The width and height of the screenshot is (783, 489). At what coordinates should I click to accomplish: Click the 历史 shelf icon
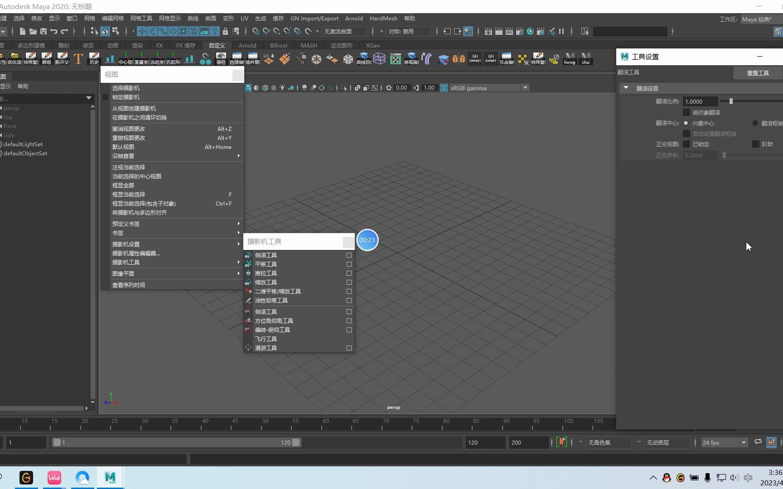tap(94, 58)
